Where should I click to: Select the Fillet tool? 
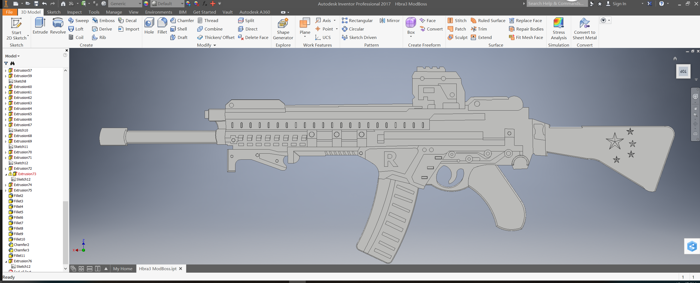pyautogui.click(x=162, y=26)
